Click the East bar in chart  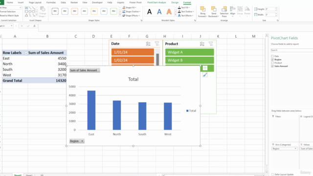[x=91, y=110]
